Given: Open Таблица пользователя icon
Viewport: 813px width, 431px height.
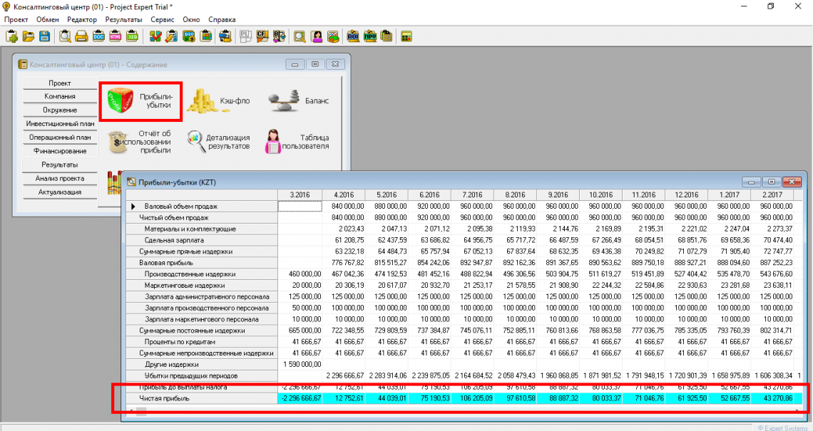Looking at the screenshot, I should coord(272,141).
